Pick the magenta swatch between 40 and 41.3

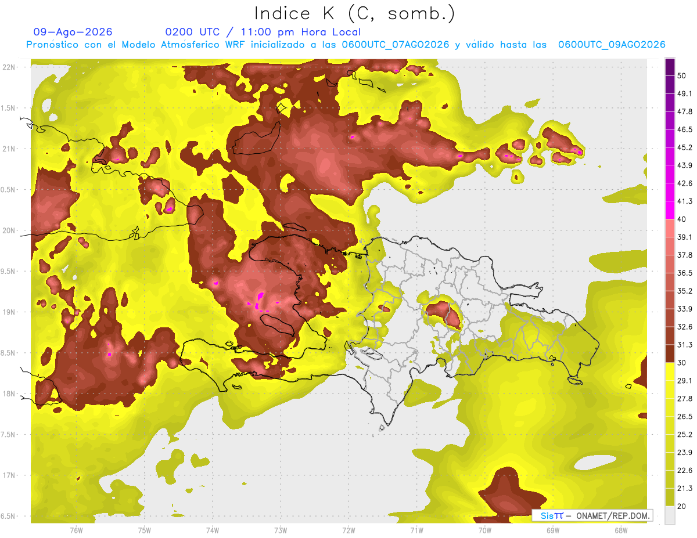coord(670,210)
